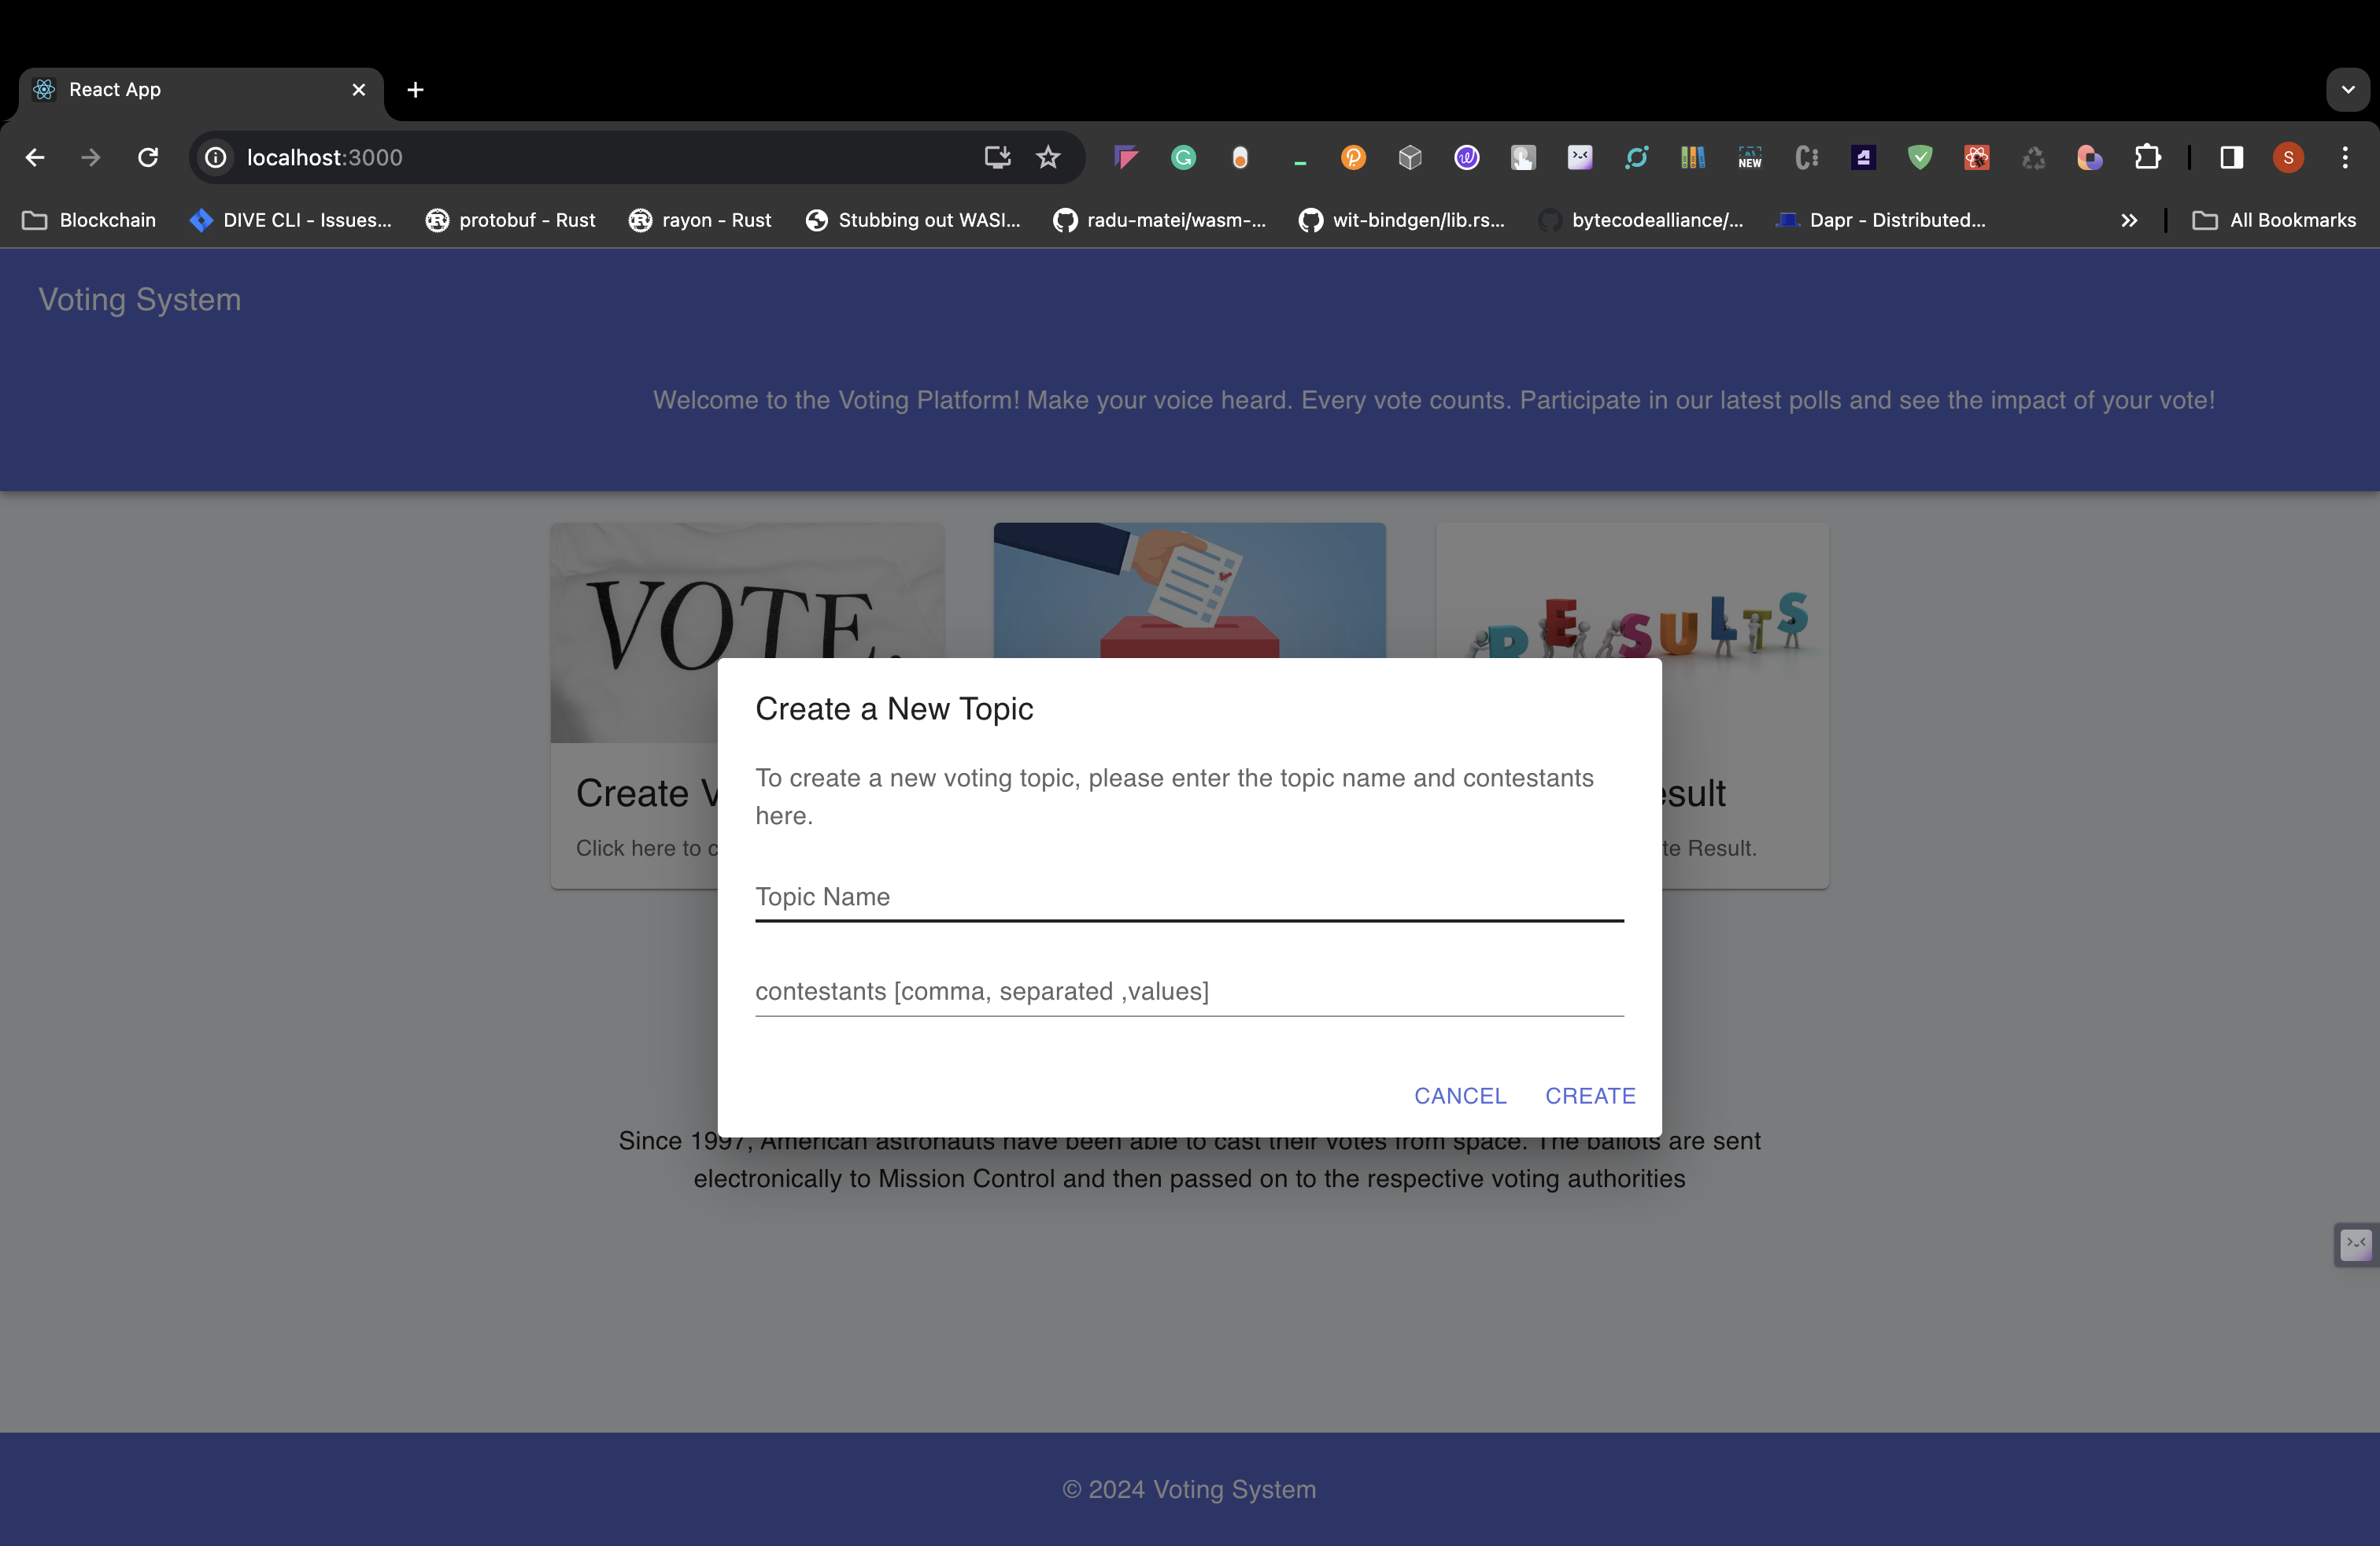
Task: Open the React developer tools extension
Action: [1976, 157]
